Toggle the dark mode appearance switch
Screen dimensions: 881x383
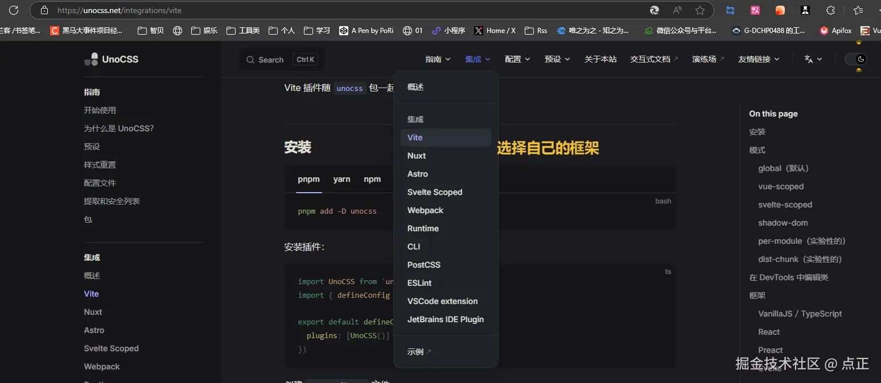pyautogui.click(x=855, y=59)
